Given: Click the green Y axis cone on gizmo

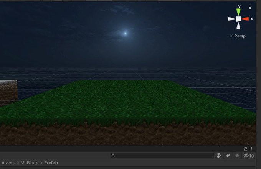Looking at the screenshot, I should tap(238, 12).
